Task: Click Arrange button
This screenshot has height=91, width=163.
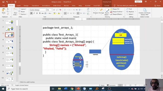Action: [x=101, y=12]
